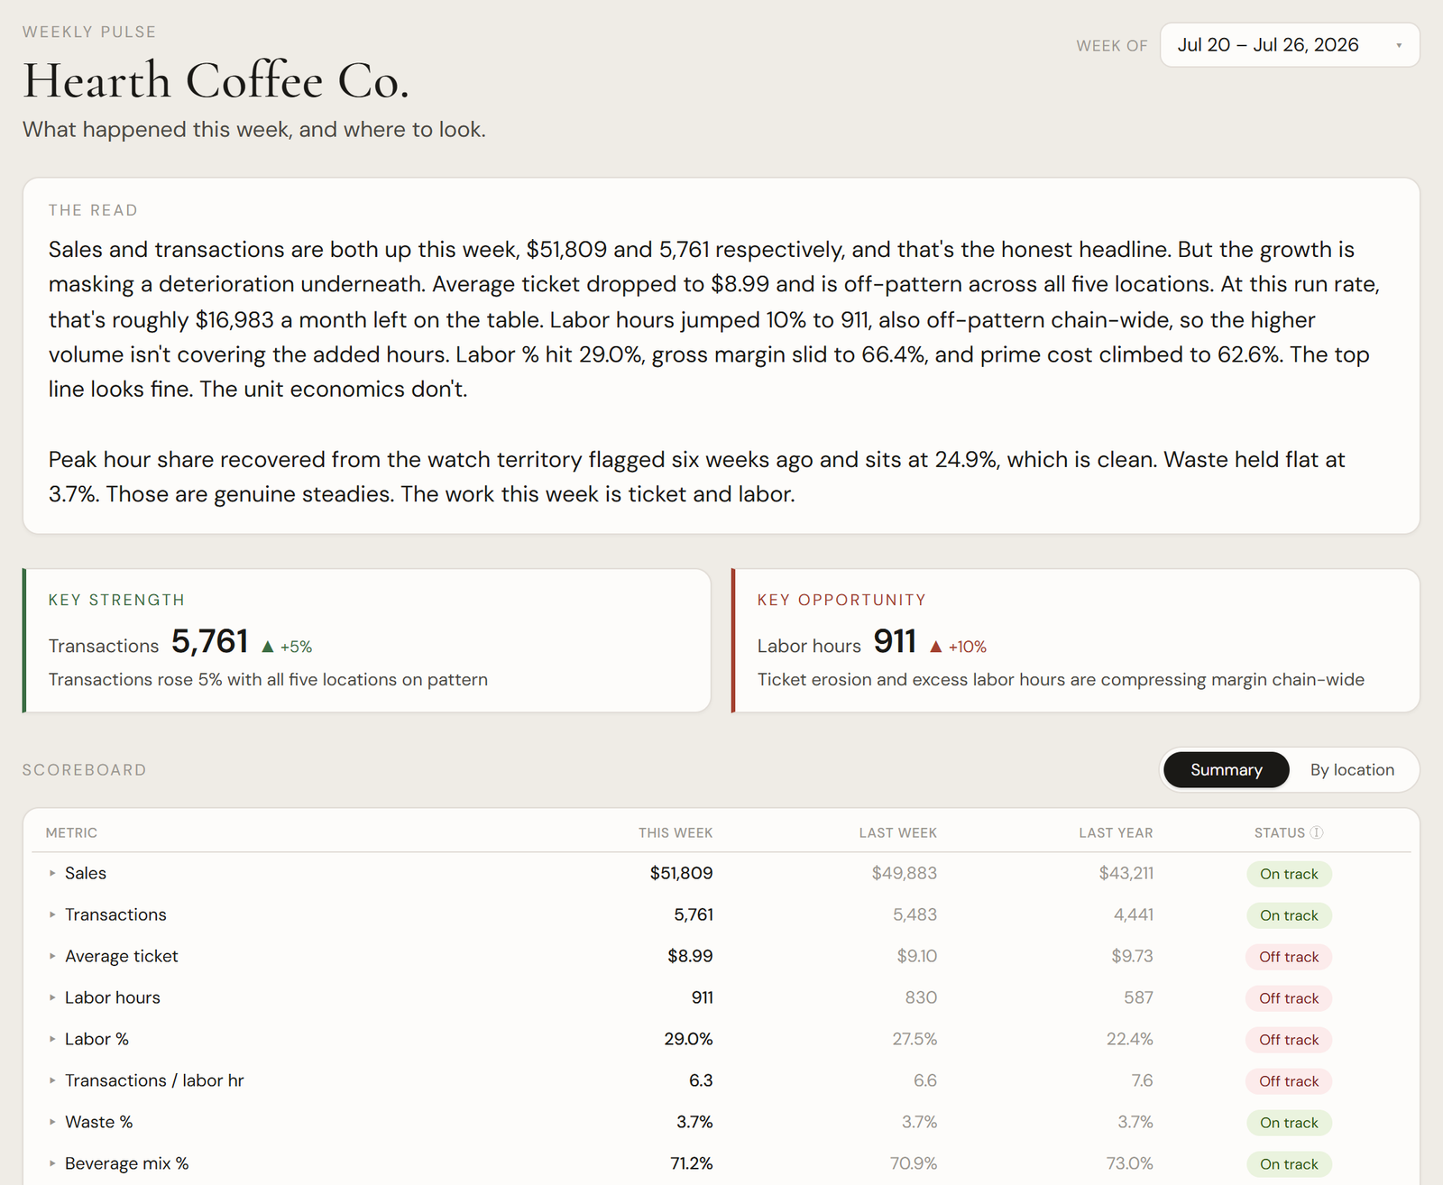Click the On track badge for Waste %

pyautogui.click(x=1289, y=1123)
